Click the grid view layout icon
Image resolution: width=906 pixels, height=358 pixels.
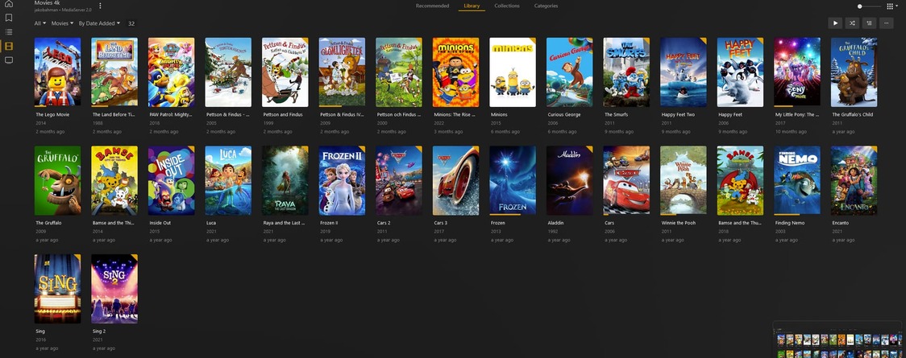(890, 6)
